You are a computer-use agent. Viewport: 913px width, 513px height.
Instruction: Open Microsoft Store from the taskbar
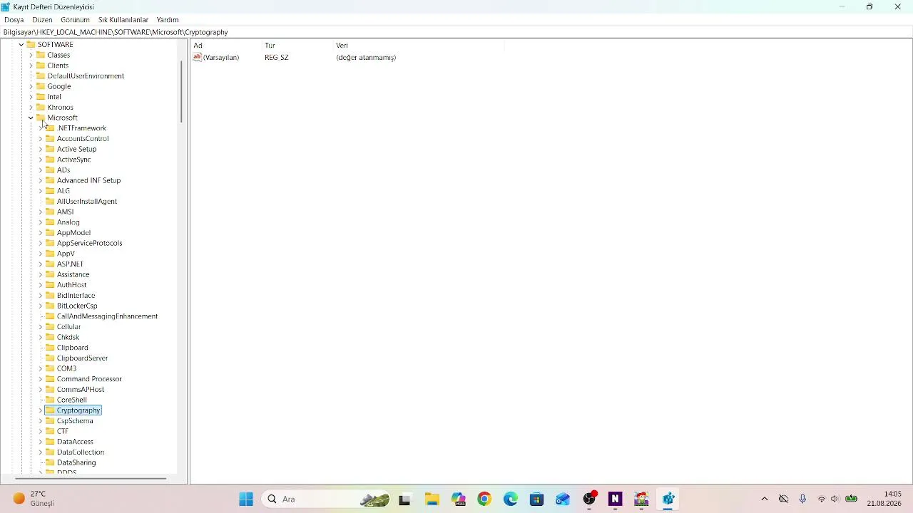coord(537,499)
